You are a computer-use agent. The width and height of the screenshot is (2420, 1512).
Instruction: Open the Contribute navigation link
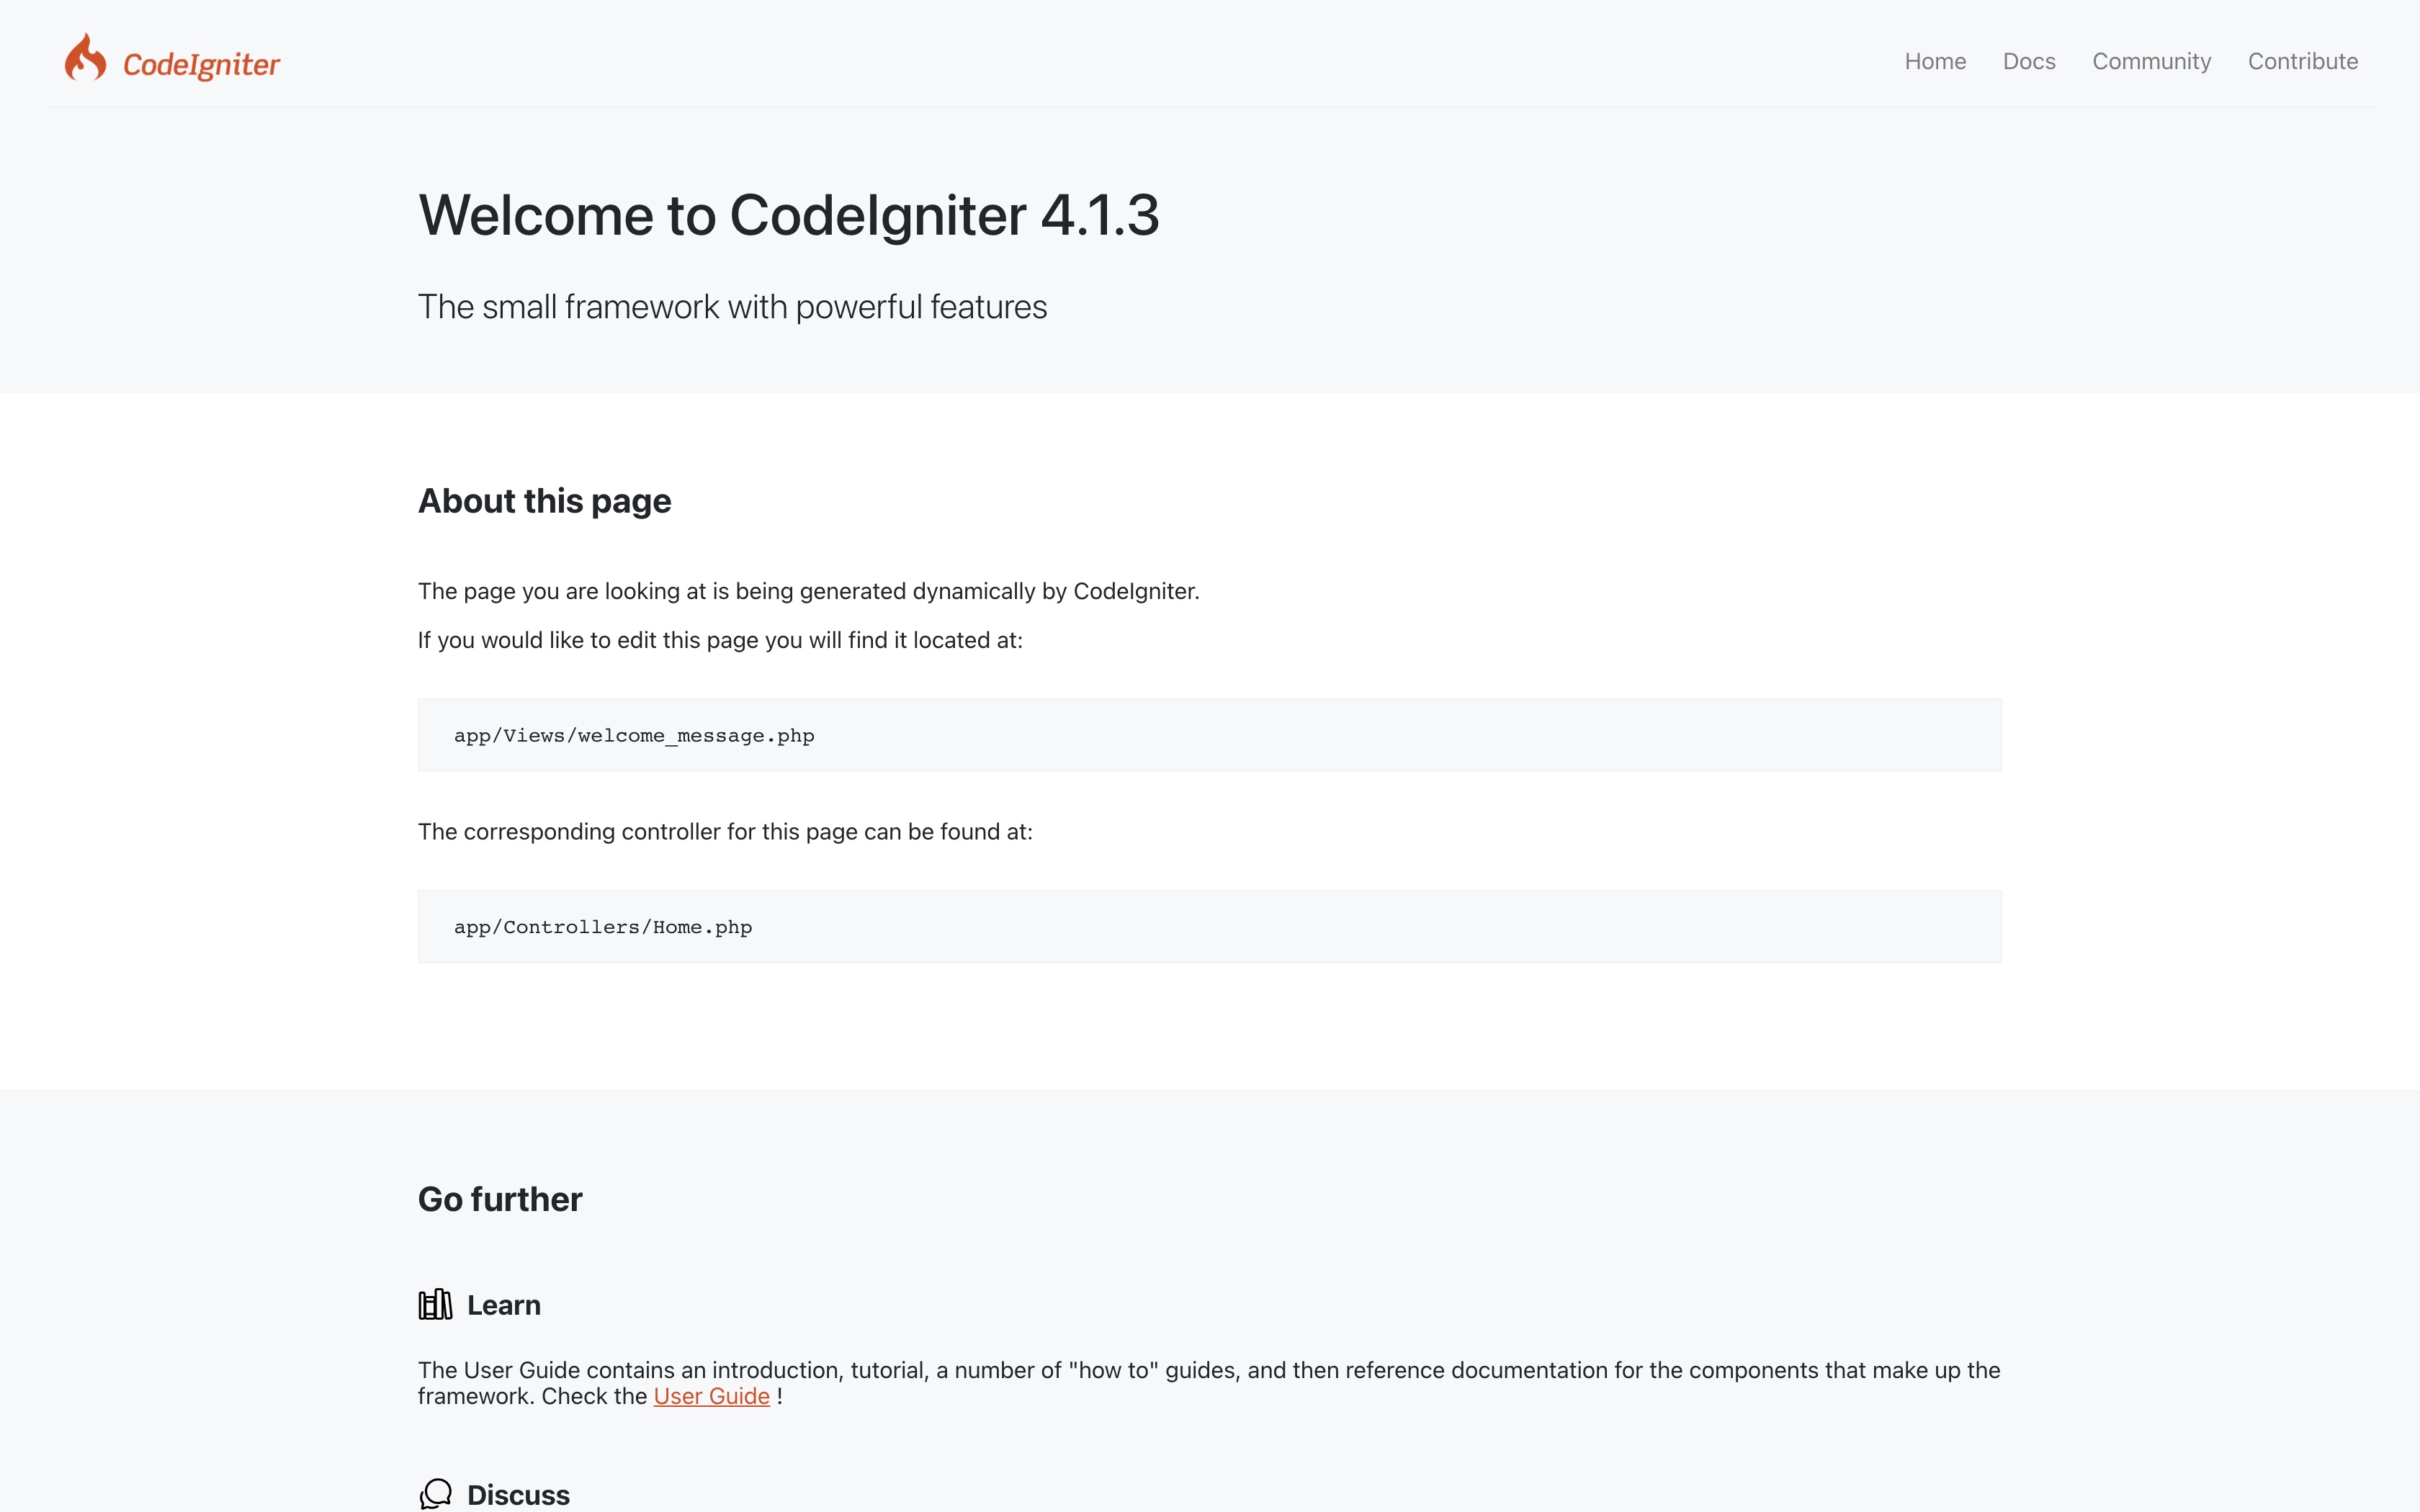2302,61
